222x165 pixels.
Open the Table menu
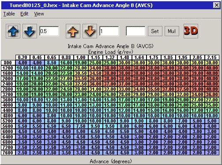pyautogui.click(x=9, y=14)
